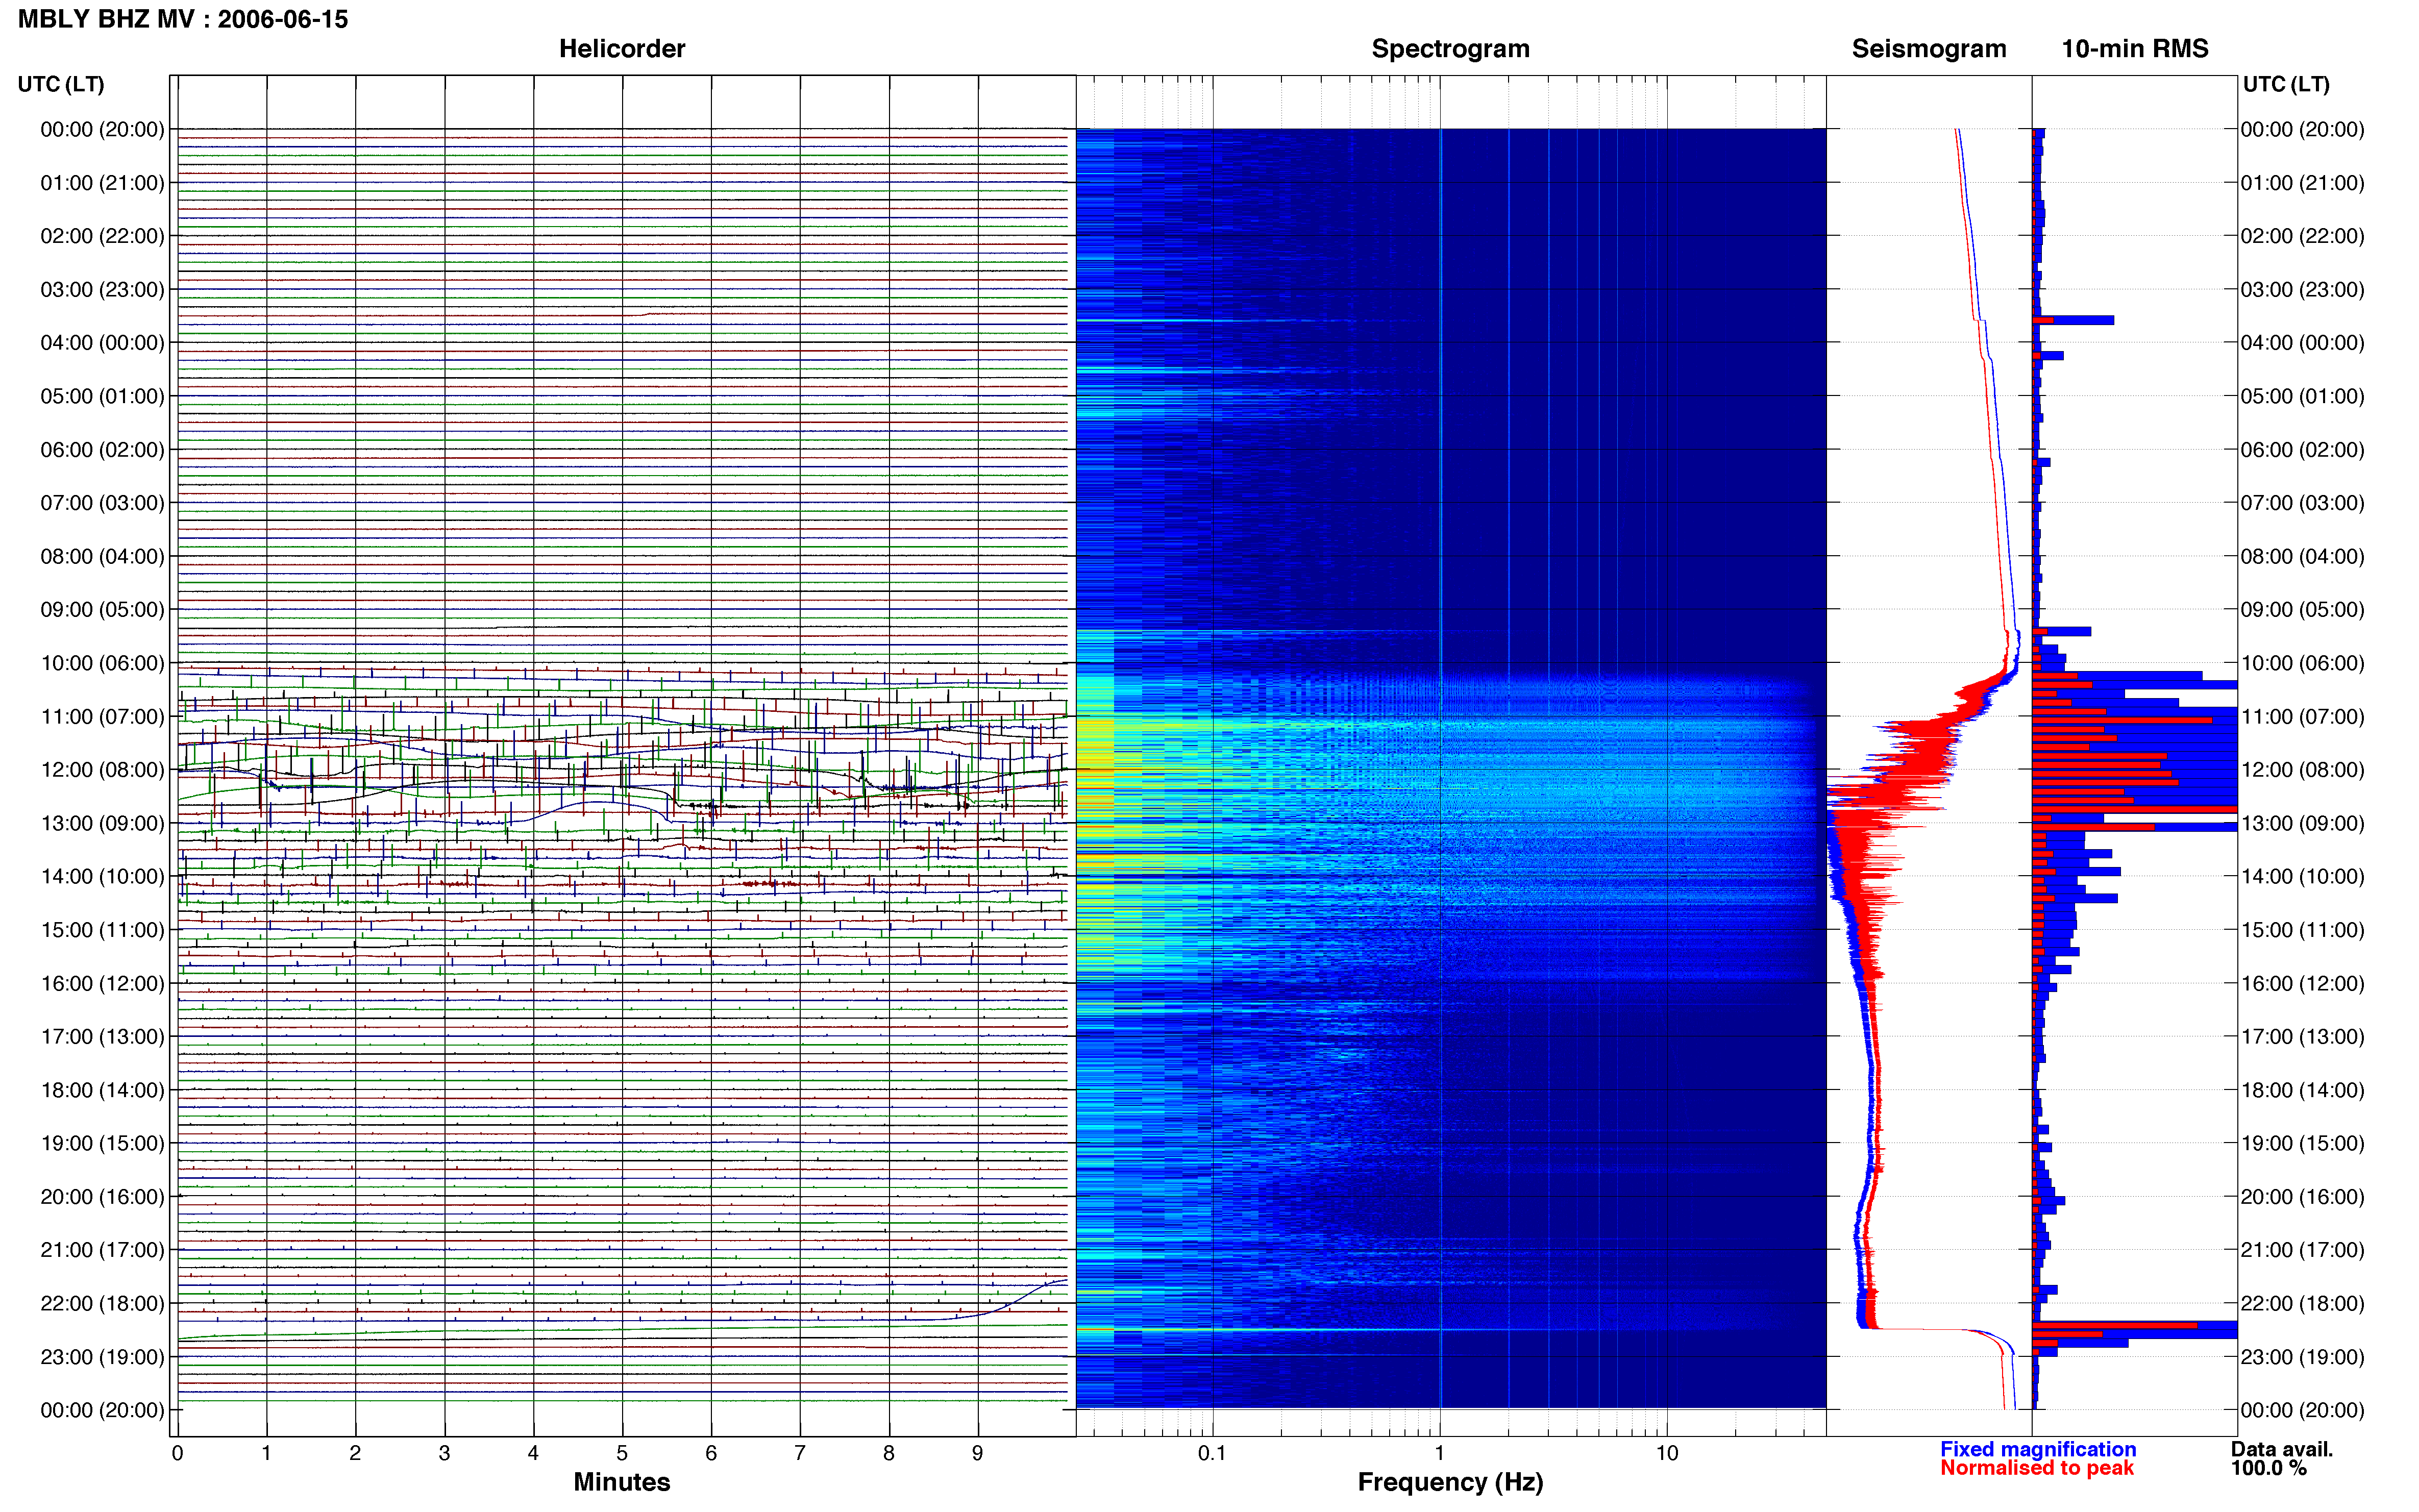Click the left 19:00 (15:00) time label
2419x1512 pixels.
coord(102,1143)
